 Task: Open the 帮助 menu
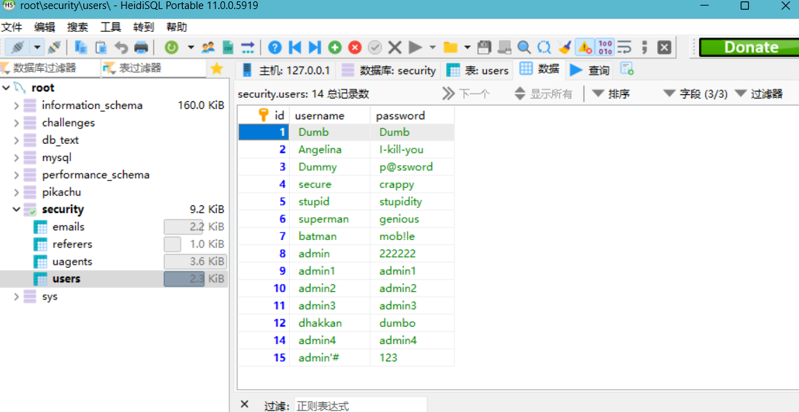(x=176, y=28)
